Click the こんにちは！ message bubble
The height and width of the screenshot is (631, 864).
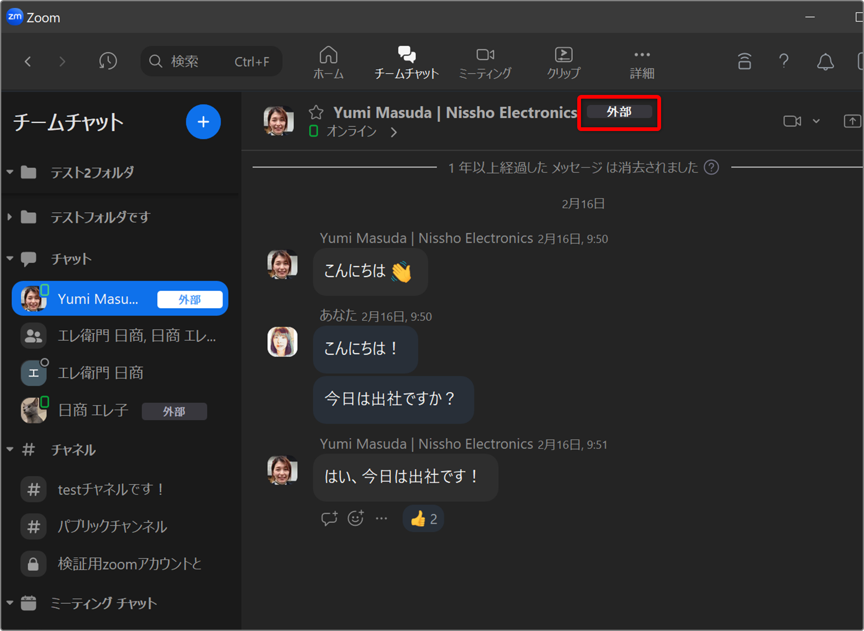[x=365, y=349]
